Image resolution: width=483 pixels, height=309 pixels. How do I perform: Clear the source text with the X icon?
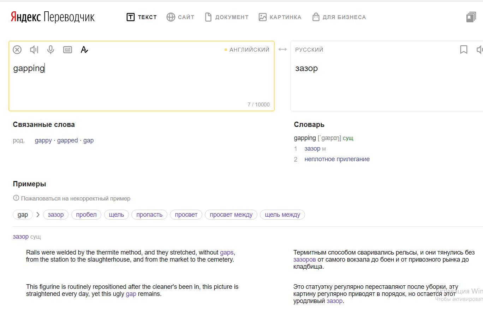(x=17, y=50)
